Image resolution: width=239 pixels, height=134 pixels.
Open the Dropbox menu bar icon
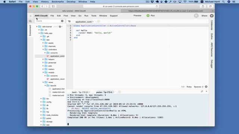(152, 1)
